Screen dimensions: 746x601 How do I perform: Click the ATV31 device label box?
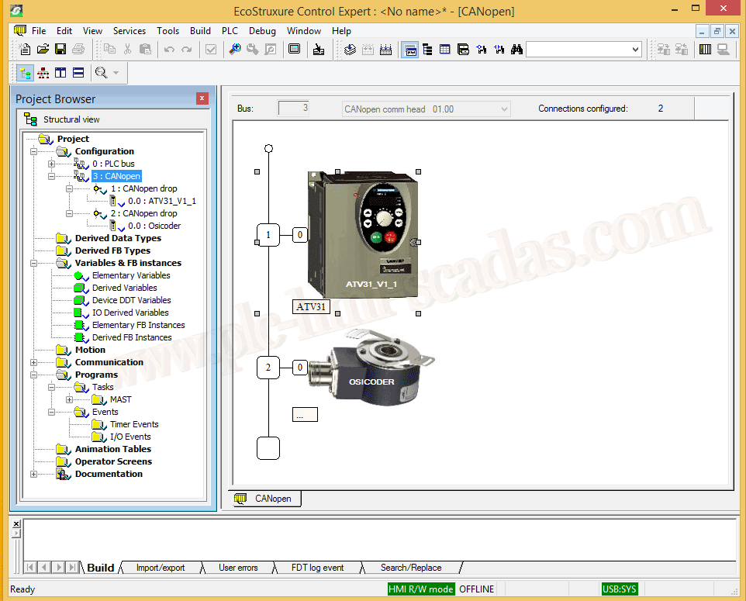[311, 306]
